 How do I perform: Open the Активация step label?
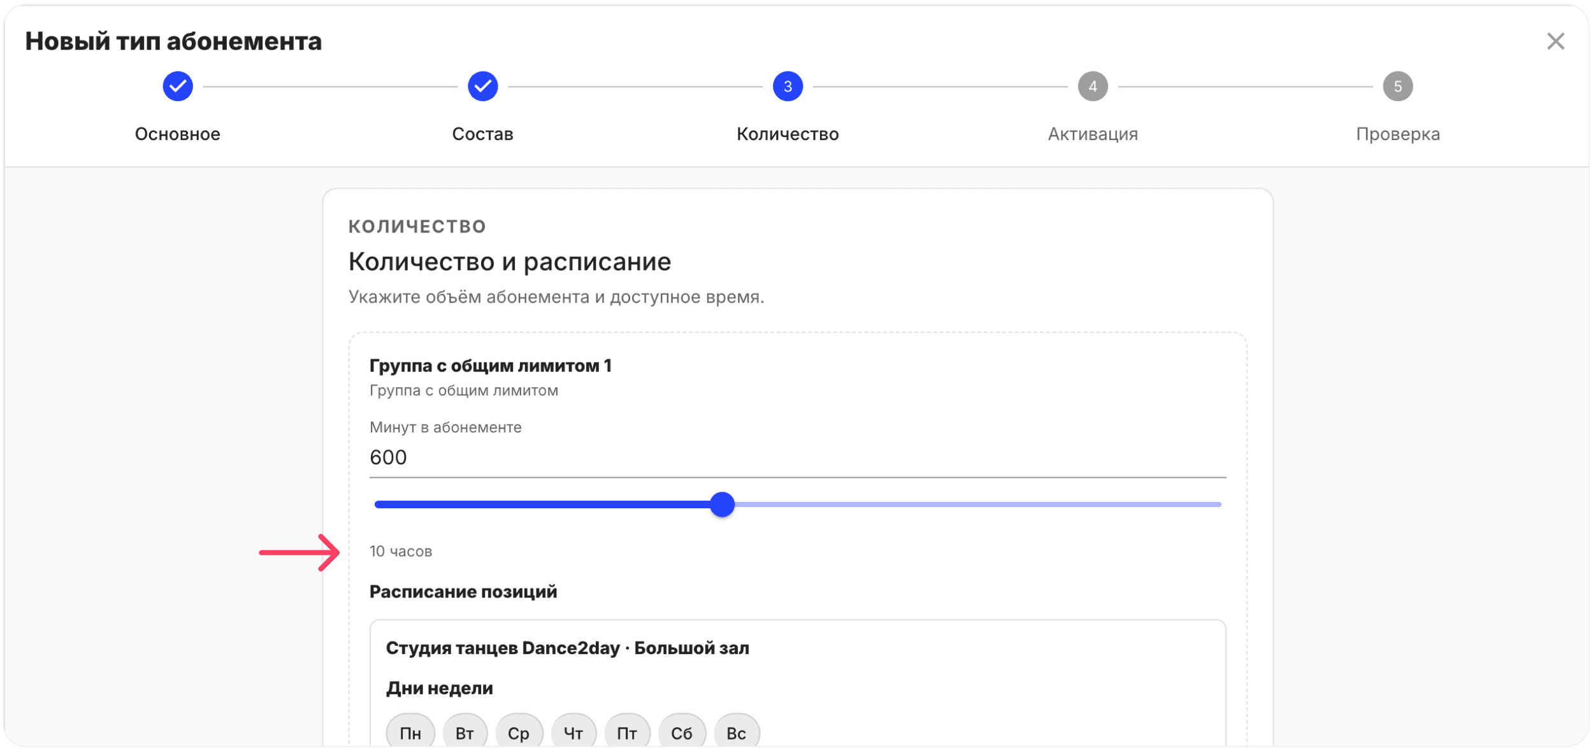(x=1093, y=134)
